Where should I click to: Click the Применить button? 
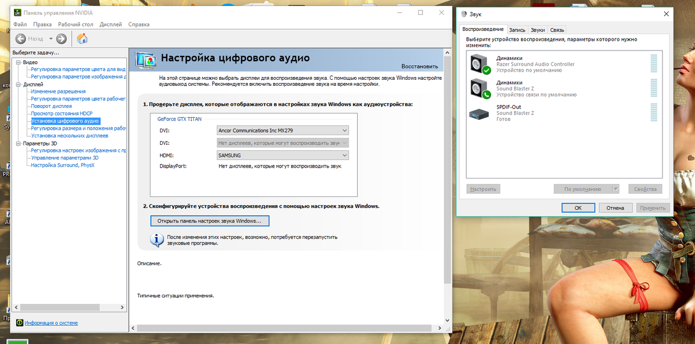coord(653,208)
